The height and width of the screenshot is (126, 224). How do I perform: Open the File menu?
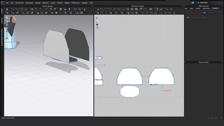pos(7,3)
